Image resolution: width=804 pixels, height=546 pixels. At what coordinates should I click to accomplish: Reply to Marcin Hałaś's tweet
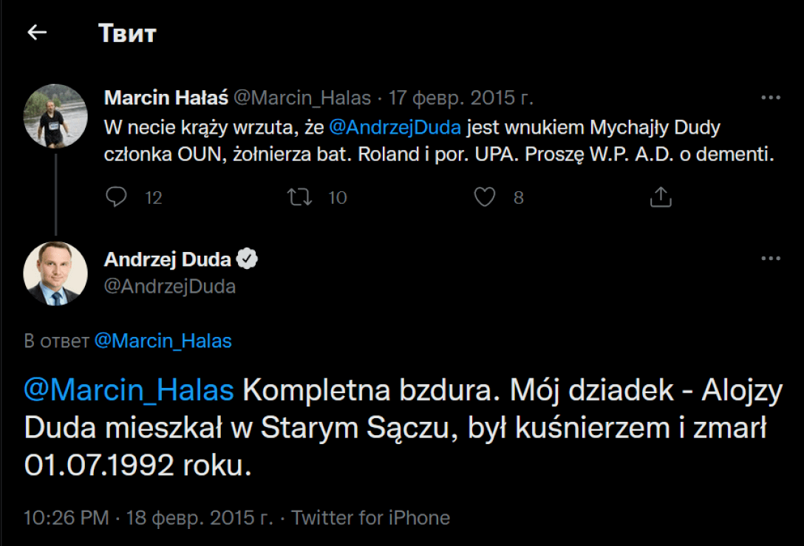pos(117,197)
